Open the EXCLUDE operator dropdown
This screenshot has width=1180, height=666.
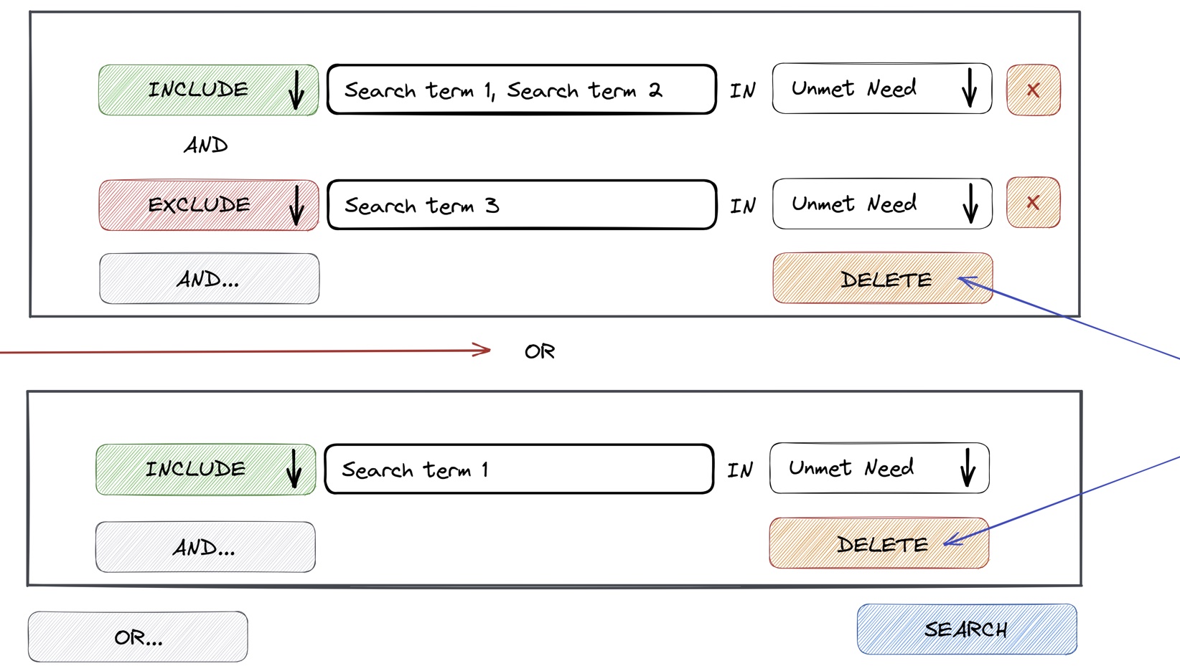click(208, 205)
